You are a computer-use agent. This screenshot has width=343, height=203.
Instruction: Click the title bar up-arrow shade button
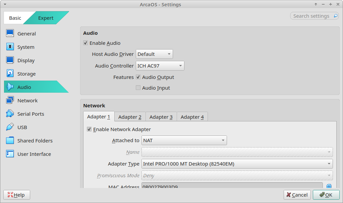pos(316,4)
